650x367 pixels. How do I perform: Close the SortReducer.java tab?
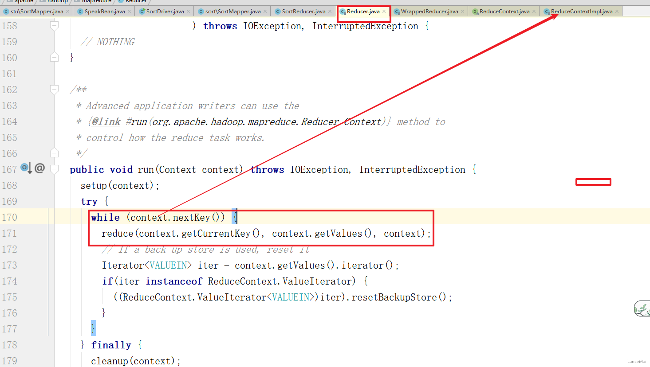click(x=330, y=12)
